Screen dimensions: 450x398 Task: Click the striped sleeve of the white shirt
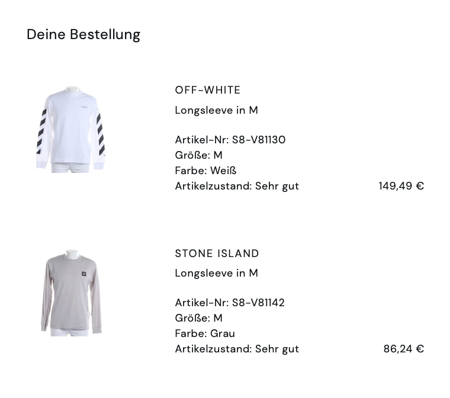[x=43, y=130]
